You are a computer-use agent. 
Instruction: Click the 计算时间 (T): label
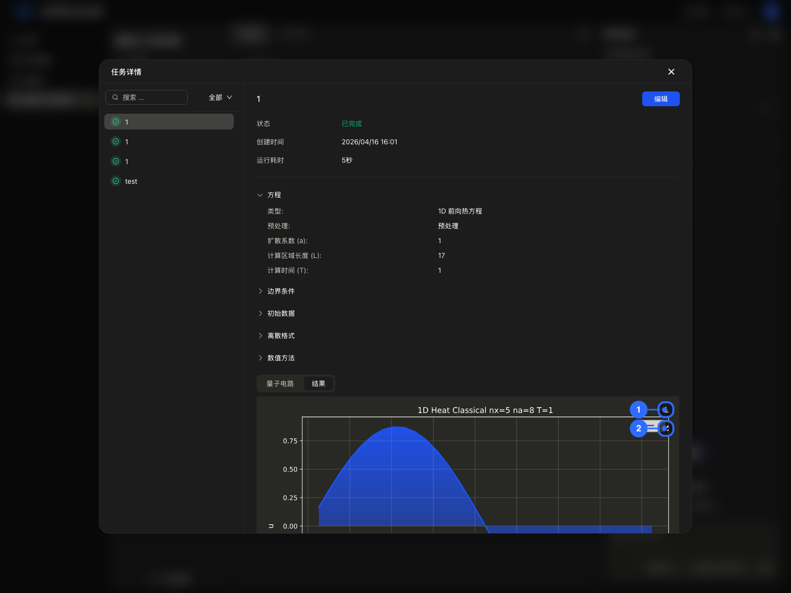(288, 270)
